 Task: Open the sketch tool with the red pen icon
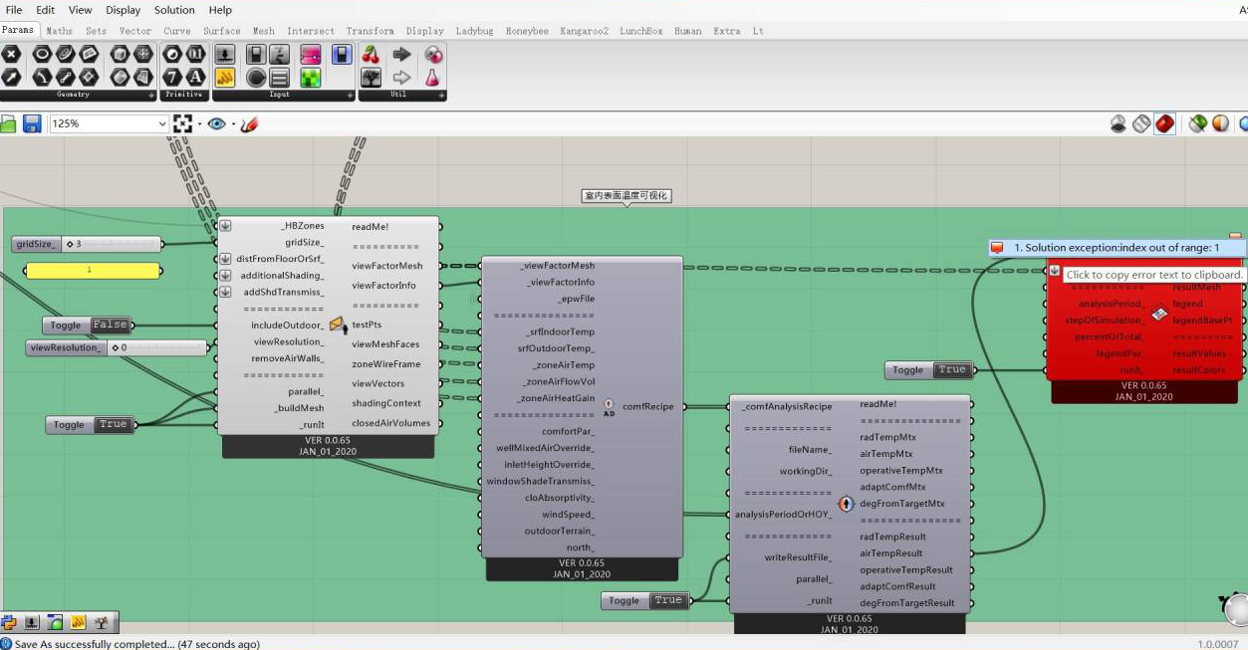(x=250, y=123)
